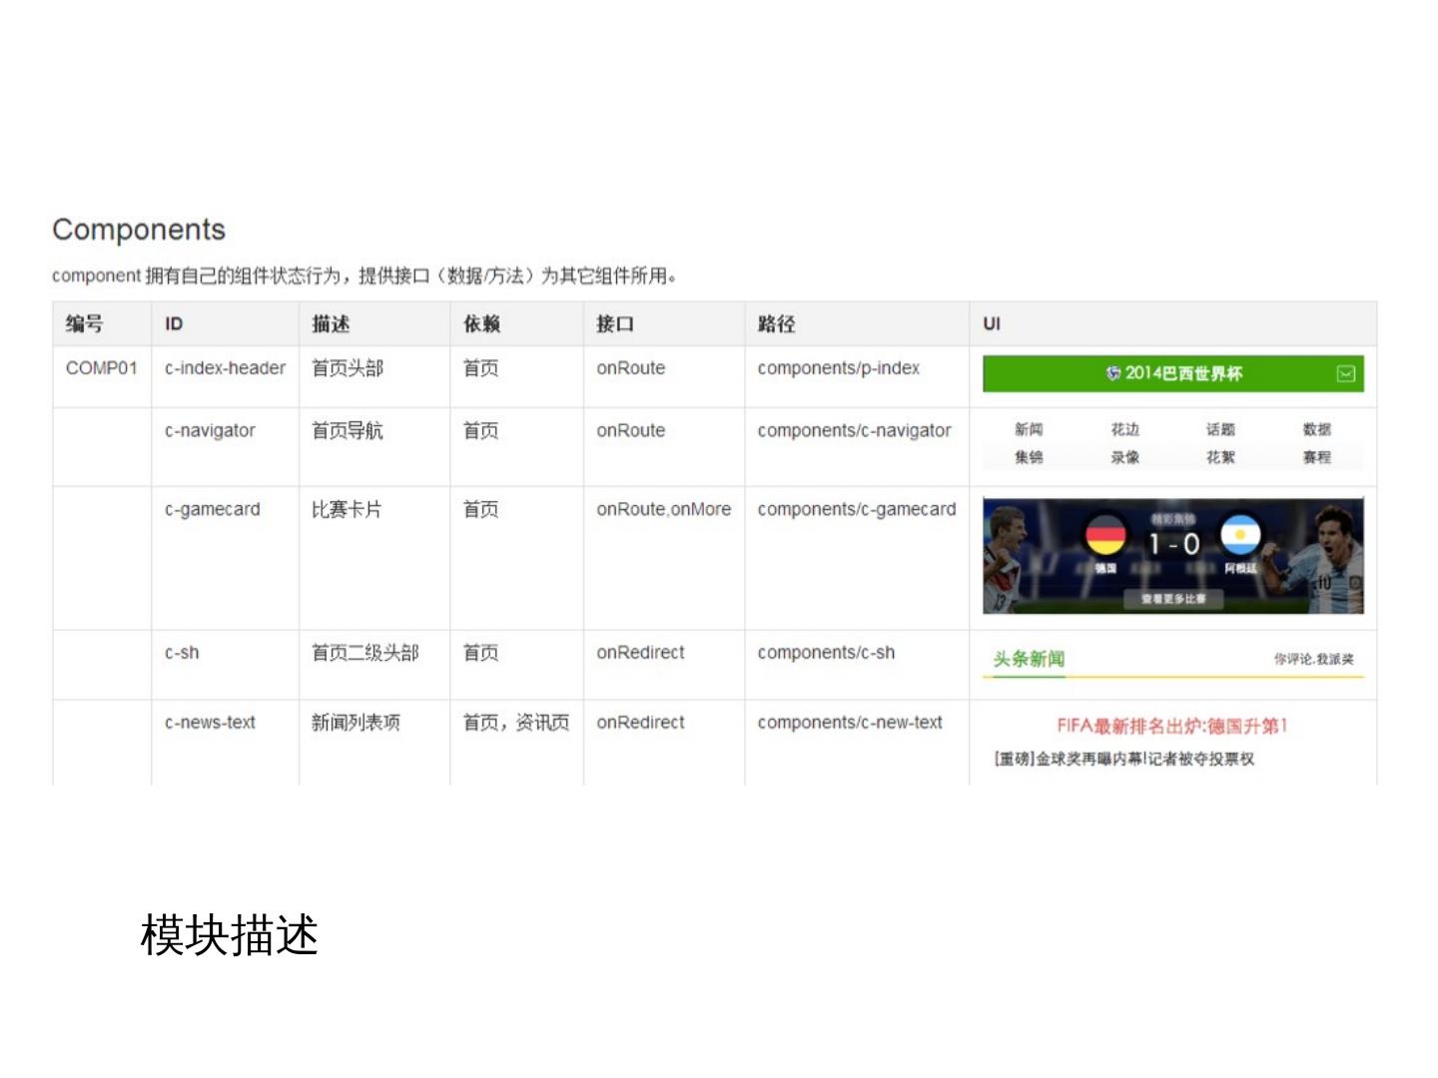The height and width of the screenshot is (1078, 1438).
Task: Open the FIFA最新排名出炉 headline link
Action: tap(1172, 726)
